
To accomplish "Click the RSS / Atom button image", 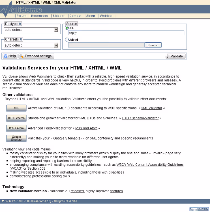I will pos(16,128).
